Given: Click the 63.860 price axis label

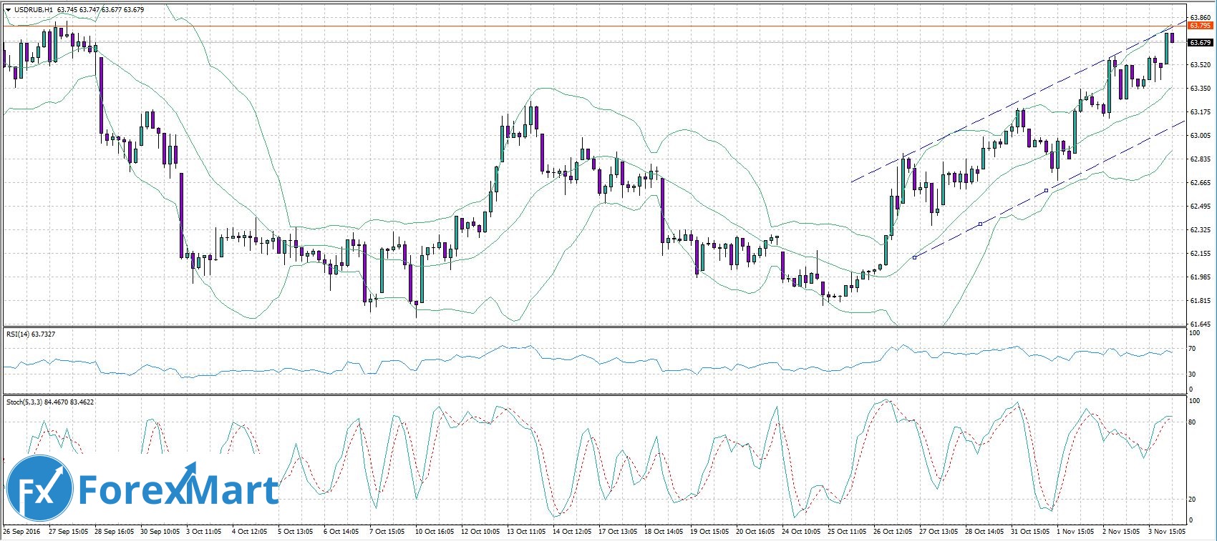Looking at the screenshot, I should pyautogui.click(x=1200, y=17).
